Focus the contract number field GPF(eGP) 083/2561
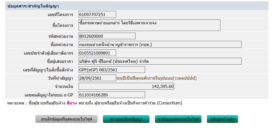Screen dimensions: 276x128 112,70
